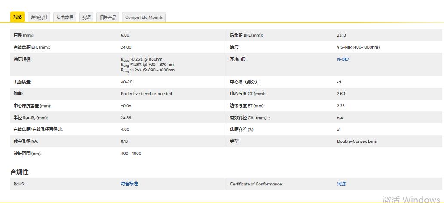This screenshot has height=203, width=444.
Task: Click the 合规性 section heading
Action: point(19,172)
